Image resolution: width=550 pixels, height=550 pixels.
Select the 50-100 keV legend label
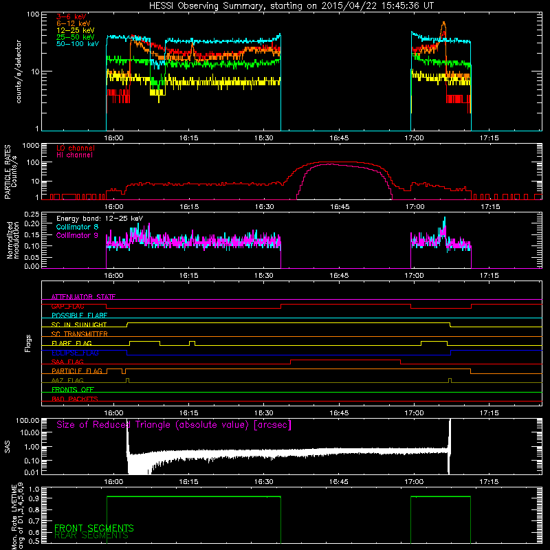(x=78, y=44)
